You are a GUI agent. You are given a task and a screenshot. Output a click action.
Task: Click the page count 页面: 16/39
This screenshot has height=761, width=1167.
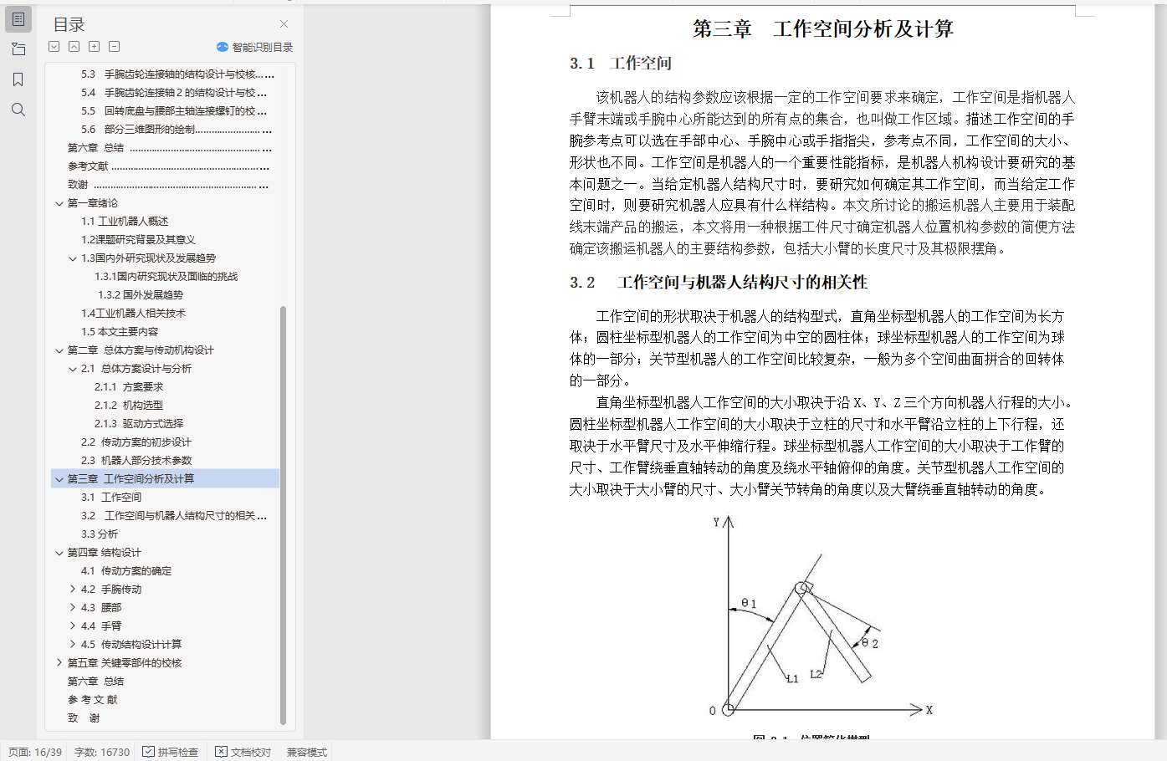[x=35, y=752]
